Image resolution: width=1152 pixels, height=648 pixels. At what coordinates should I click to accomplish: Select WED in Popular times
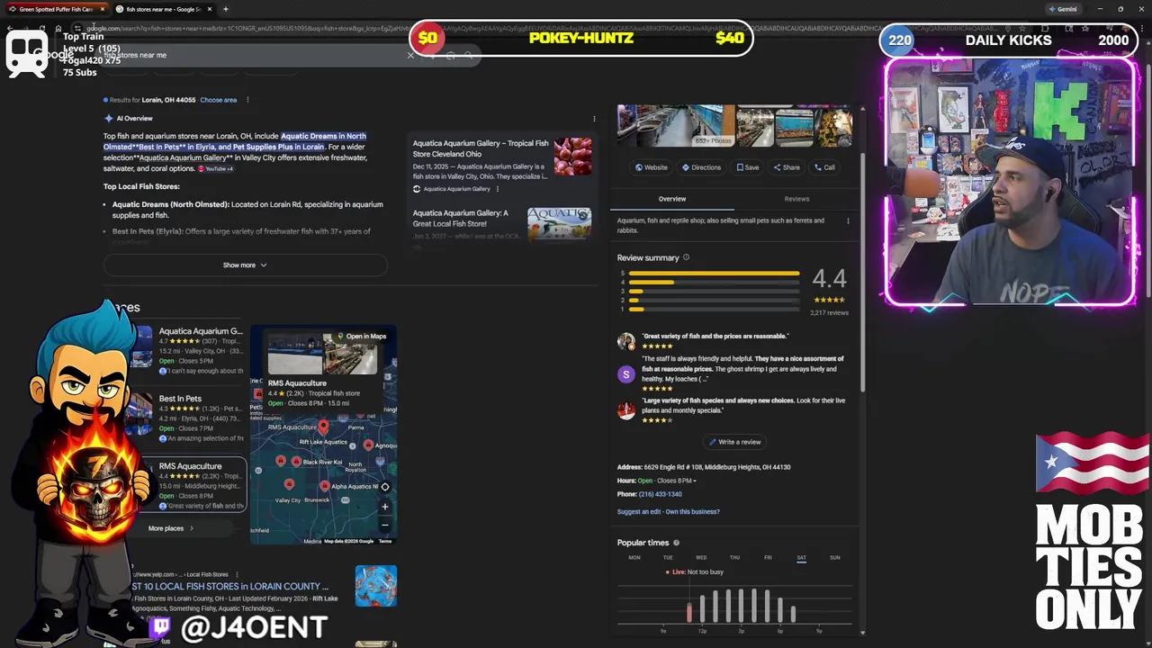701,558
